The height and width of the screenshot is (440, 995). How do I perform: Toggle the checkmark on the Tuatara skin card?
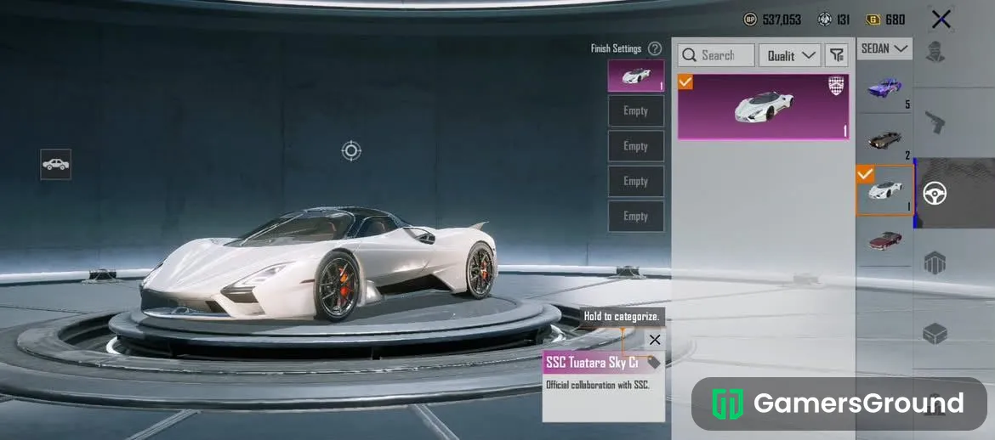(685, 82)
